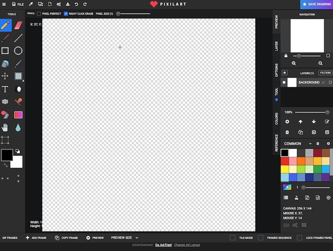Play the animation Preview
This screenshot has height=251, width=333.
coord(95,238)
